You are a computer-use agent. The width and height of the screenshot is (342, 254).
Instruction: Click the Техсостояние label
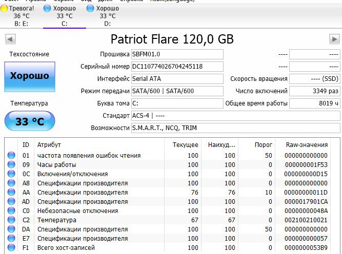click(29, 54)
